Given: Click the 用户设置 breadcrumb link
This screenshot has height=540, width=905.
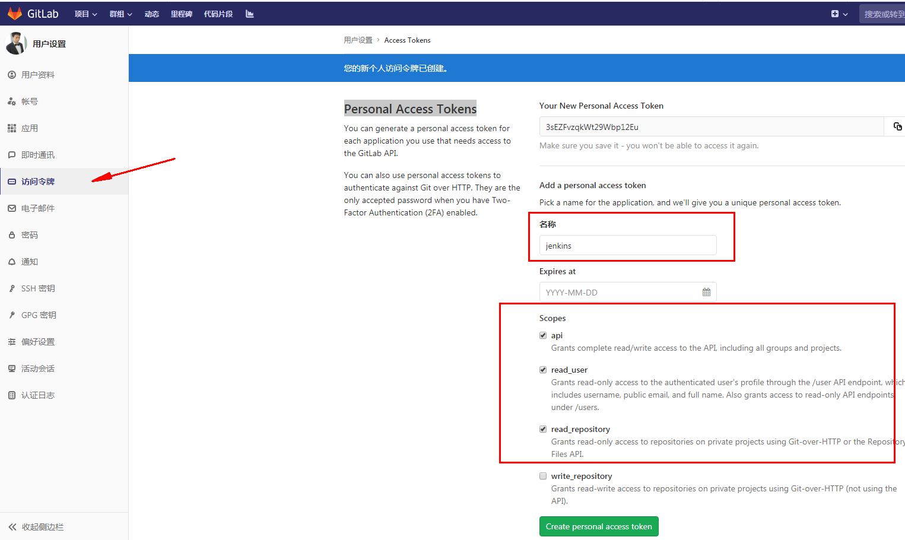Looking at the screenshot, I should tap(358, 40).
